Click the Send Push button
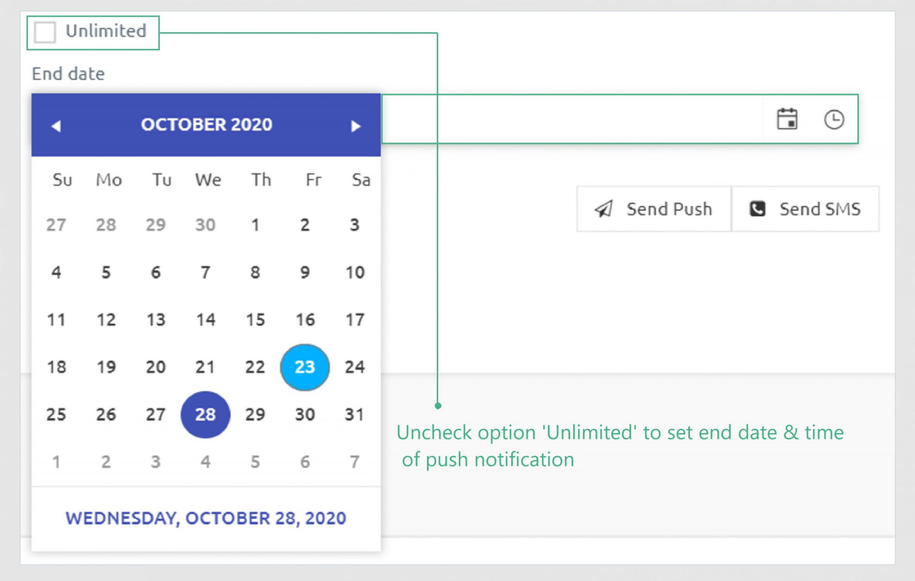The image size is (915, 581). pyautogui.click(x=654, y=209)
